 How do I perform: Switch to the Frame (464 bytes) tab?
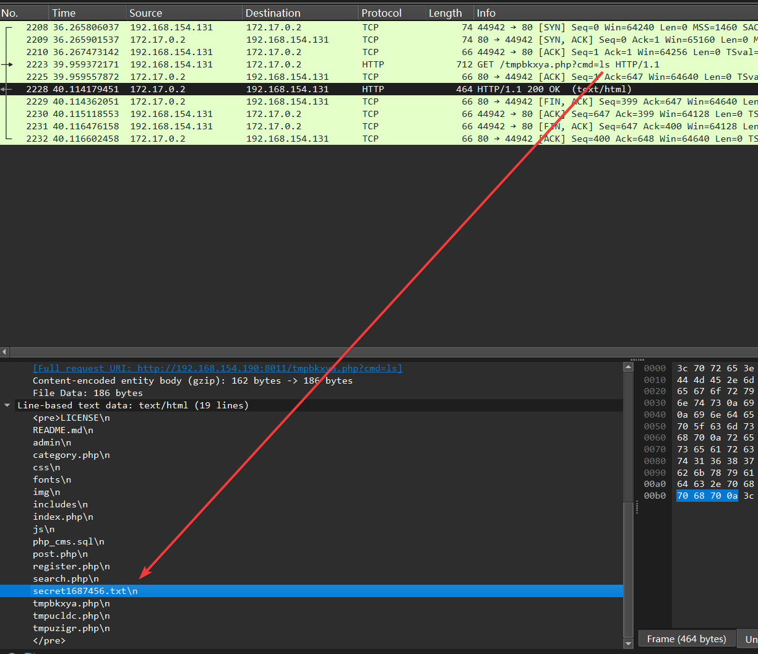pyautogui.click(x=686, y=639)
